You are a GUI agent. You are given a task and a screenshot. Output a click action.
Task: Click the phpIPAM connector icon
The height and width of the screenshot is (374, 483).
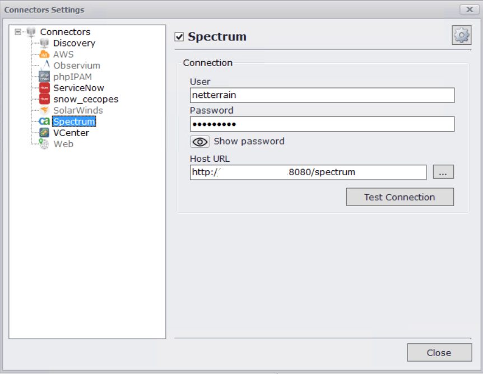pos(44,77)
